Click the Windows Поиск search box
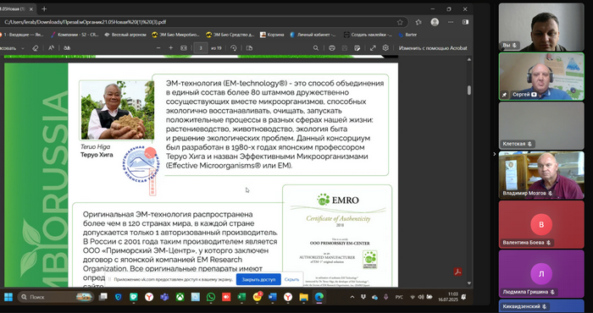This screenshot has height=313, width=593. click(x=56, y=297)
